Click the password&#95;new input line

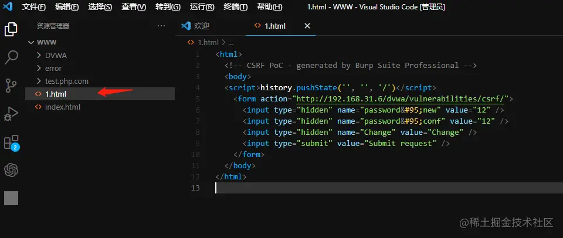click(x=373, y=110)
